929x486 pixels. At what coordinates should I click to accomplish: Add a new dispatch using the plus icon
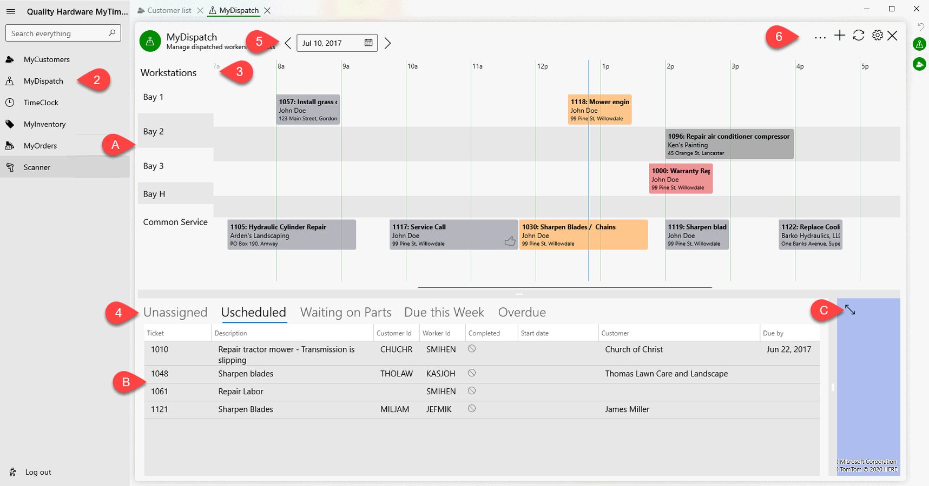[x=839, y=36]
